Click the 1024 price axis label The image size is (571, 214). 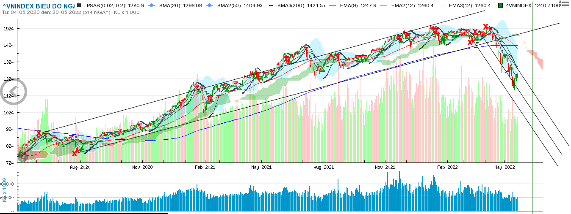(8, 113)
